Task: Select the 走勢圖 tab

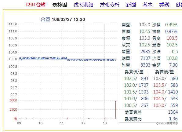Action: tap(60, 5)
